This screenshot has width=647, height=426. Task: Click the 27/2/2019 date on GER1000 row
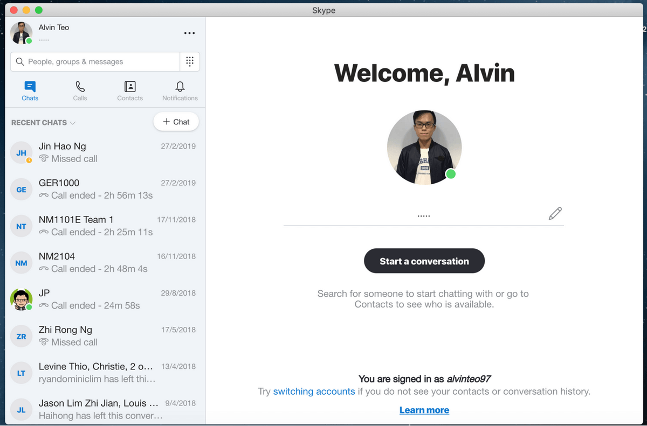coord(178,183)
